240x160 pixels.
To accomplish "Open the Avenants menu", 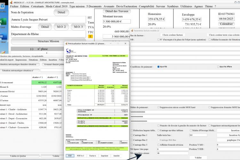I will [109, 6].
